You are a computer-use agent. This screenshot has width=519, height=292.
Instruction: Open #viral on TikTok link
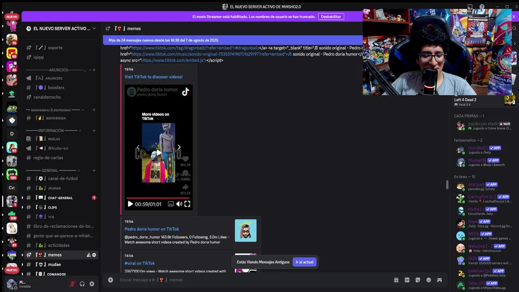coord(139,263)
